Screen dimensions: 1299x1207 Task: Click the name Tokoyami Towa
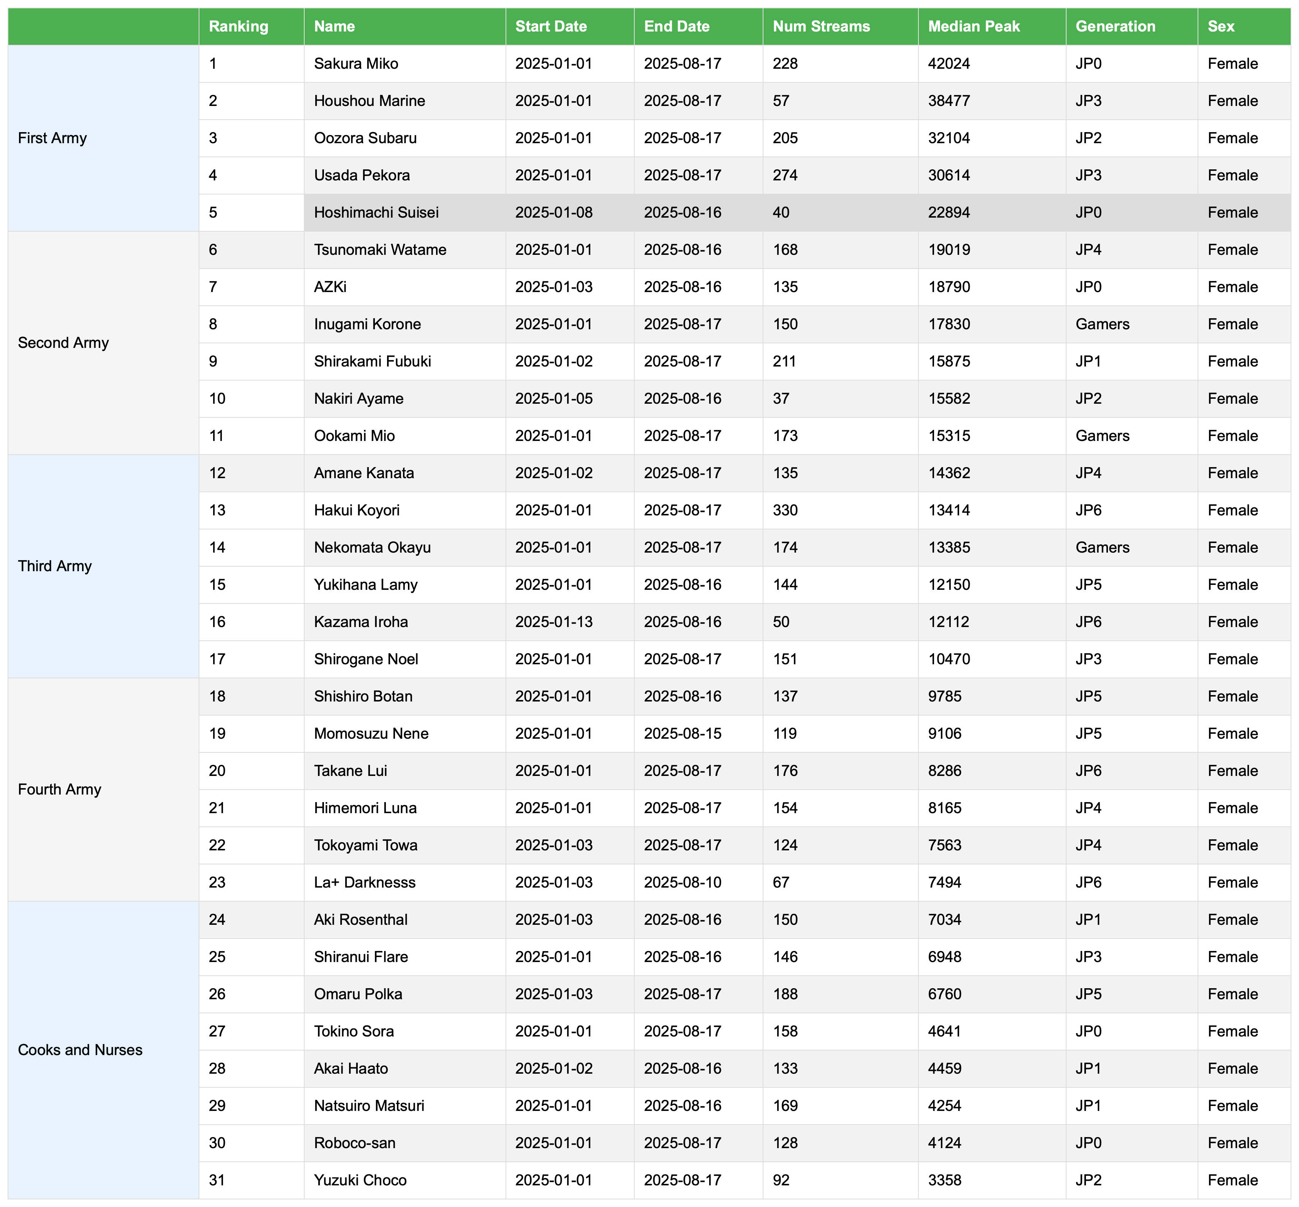coord(366,845)
